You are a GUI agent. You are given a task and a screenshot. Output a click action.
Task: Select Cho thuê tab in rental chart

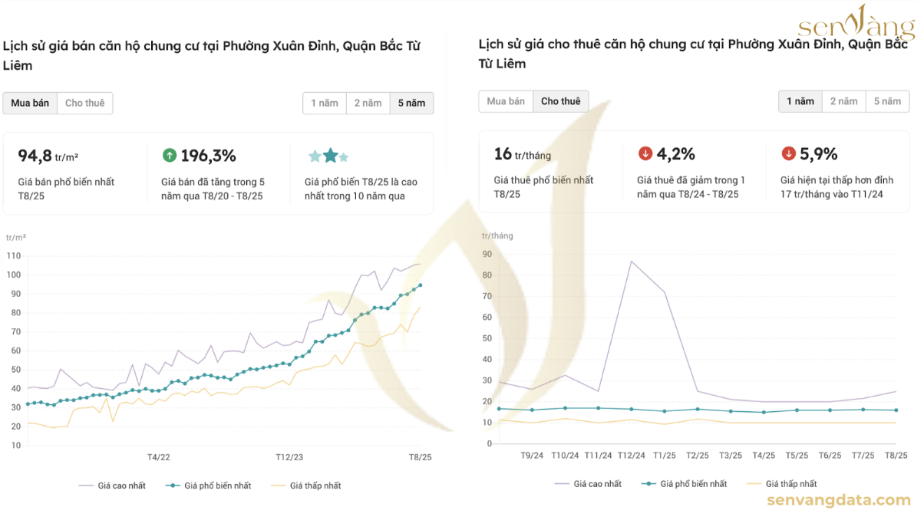[x=561, y=101]
